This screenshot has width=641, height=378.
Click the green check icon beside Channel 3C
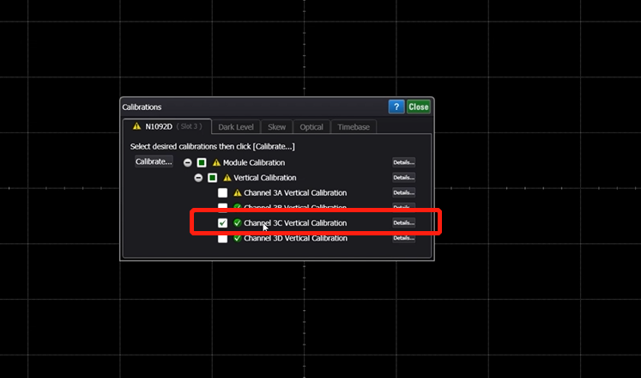pyautogui.click(x=238, y=223)
